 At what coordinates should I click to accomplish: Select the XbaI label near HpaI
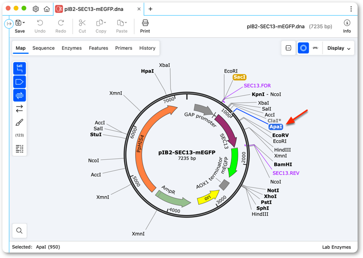click(164, 65)
